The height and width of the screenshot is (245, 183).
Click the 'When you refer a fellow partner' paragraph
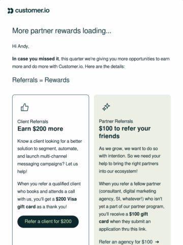[x=132, y=206]
